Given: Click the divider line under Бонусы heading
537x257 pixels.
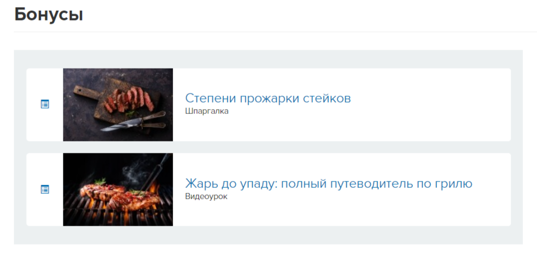Looking at the screenshot, I should pos(275,32).
